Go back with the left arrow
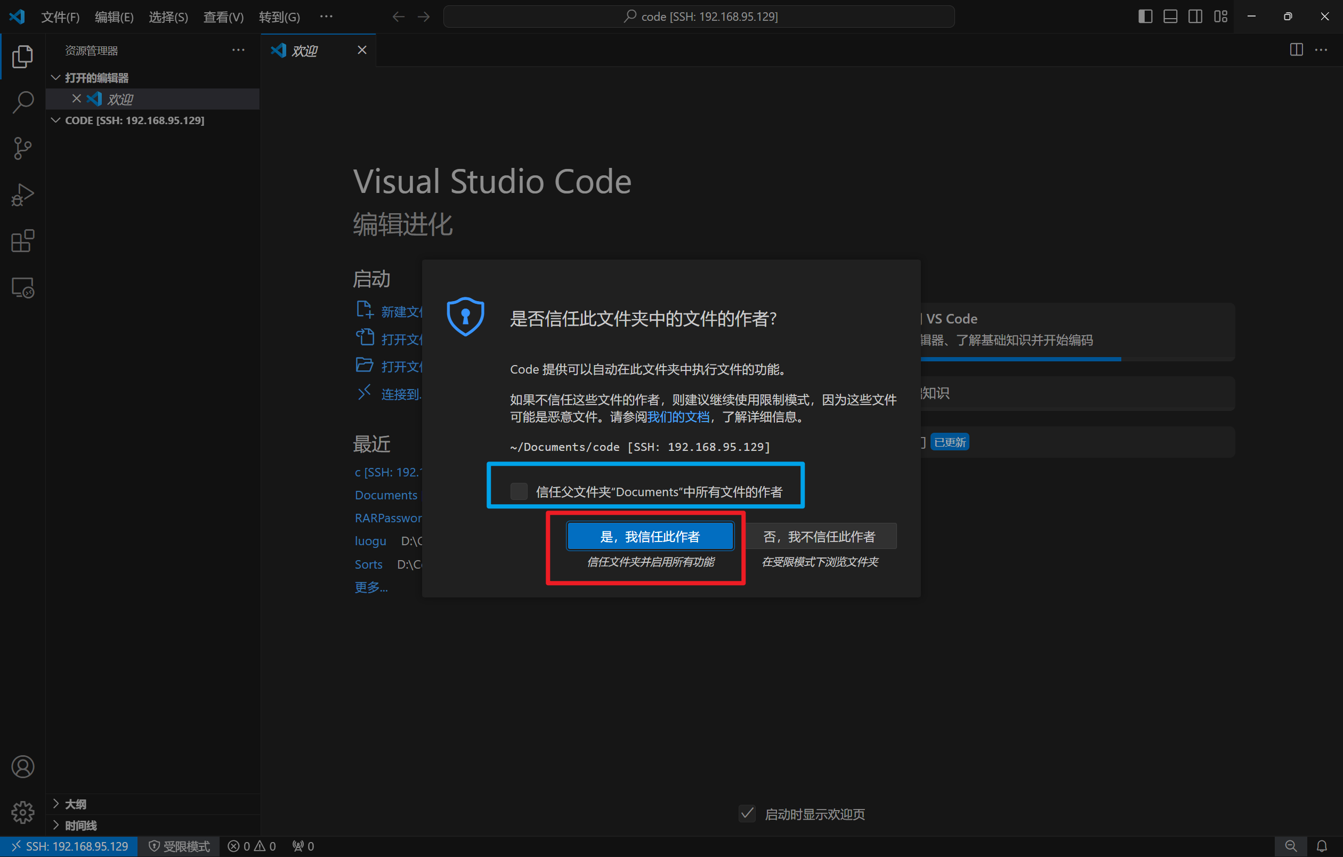 coord(398,17)
